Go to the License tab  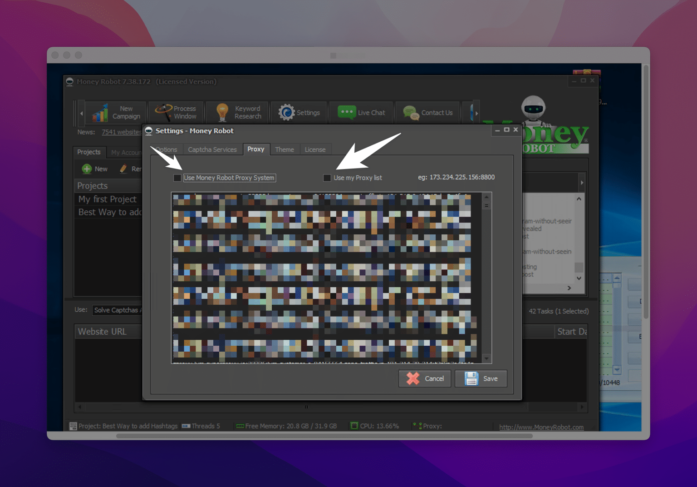(x=315, y=149)
